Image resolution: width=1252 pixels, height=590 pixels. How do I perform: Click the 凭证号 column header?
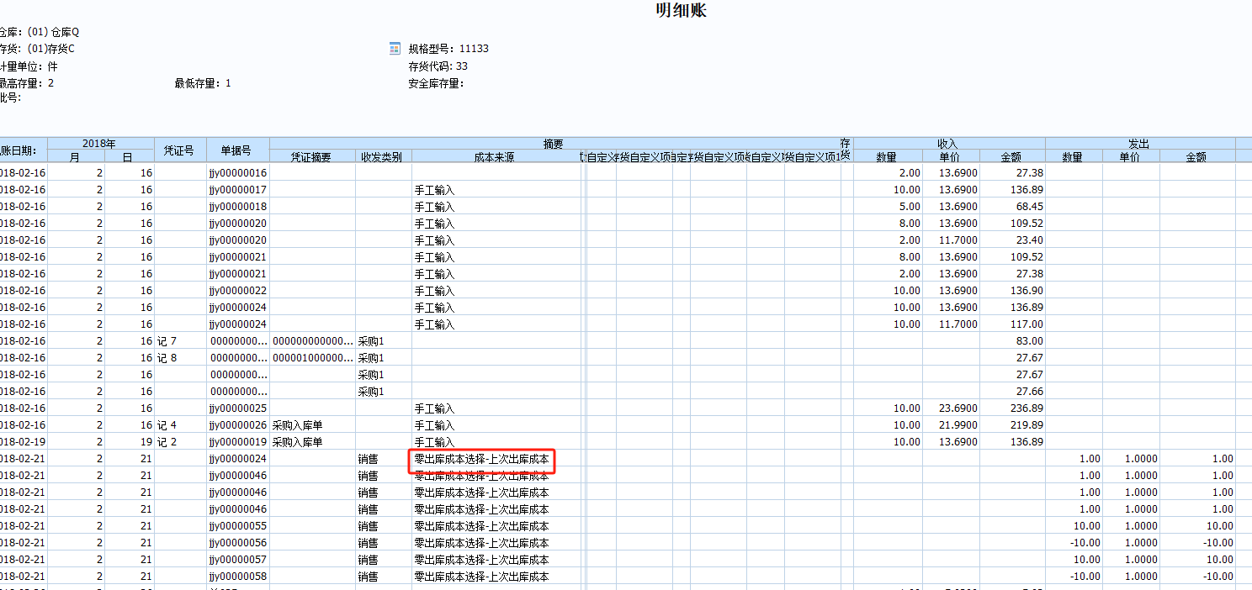coord(180,150)
